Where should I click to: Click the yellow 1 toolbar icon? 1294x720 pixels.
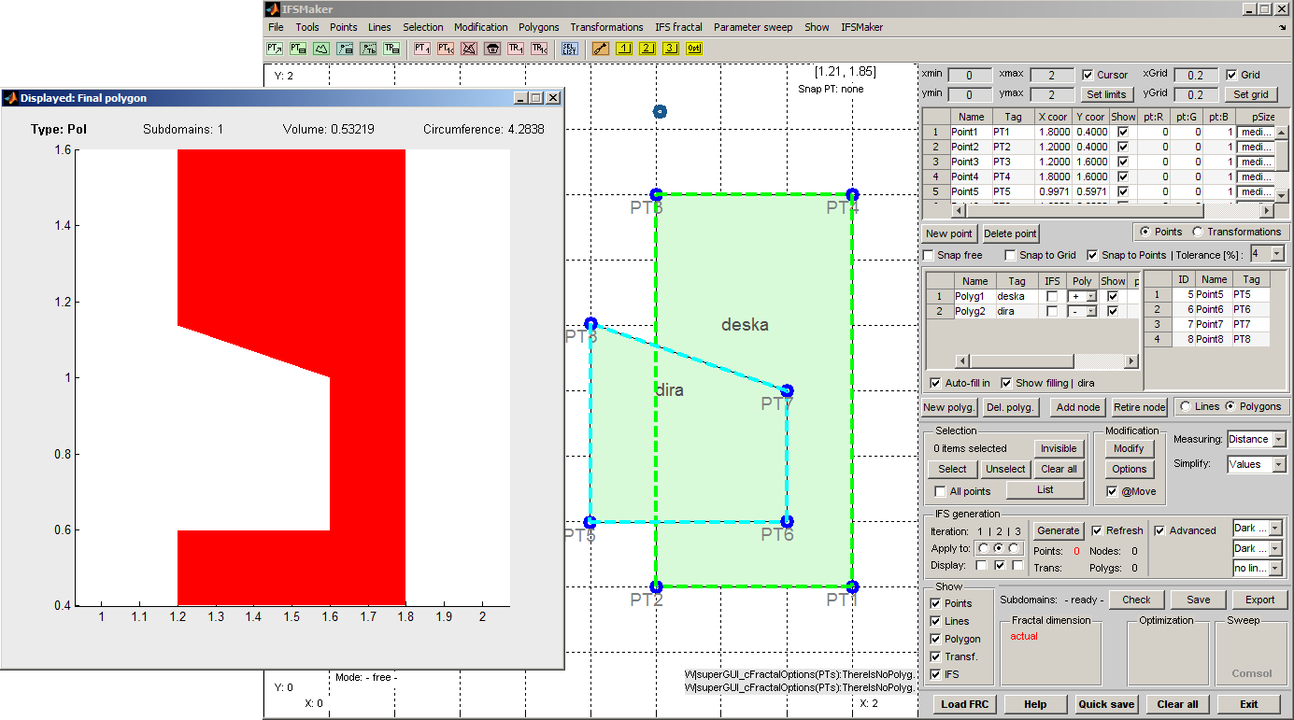(x=624, y=48)
